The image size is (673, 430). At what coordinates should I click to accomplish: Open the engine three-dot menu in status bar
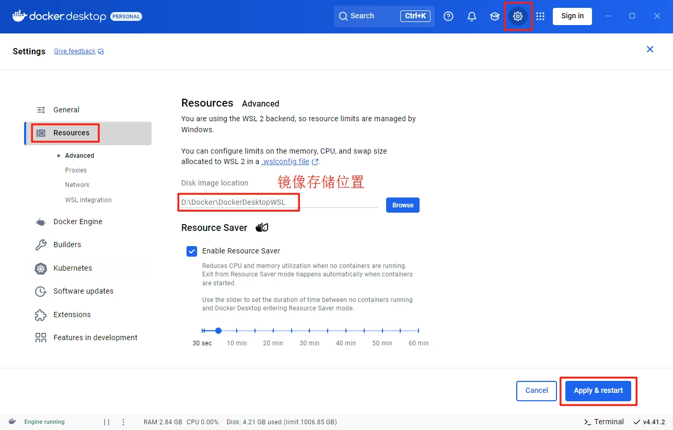point(123,422)
